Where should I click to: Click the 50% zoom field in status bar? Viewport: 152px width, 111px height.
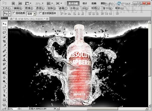pos(12,109)
